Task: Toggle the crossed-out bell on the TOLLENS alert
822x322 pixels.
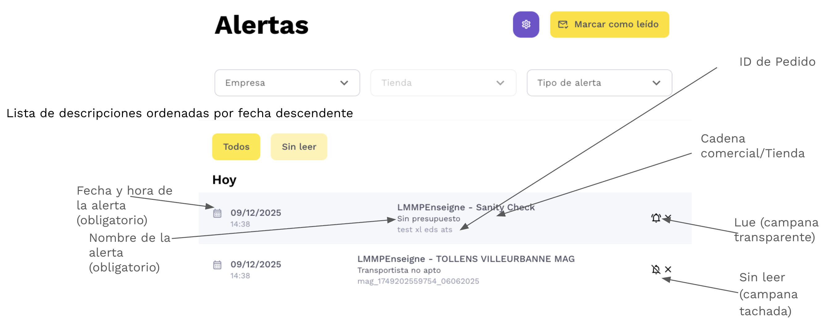Action: [x=656, y=269]
